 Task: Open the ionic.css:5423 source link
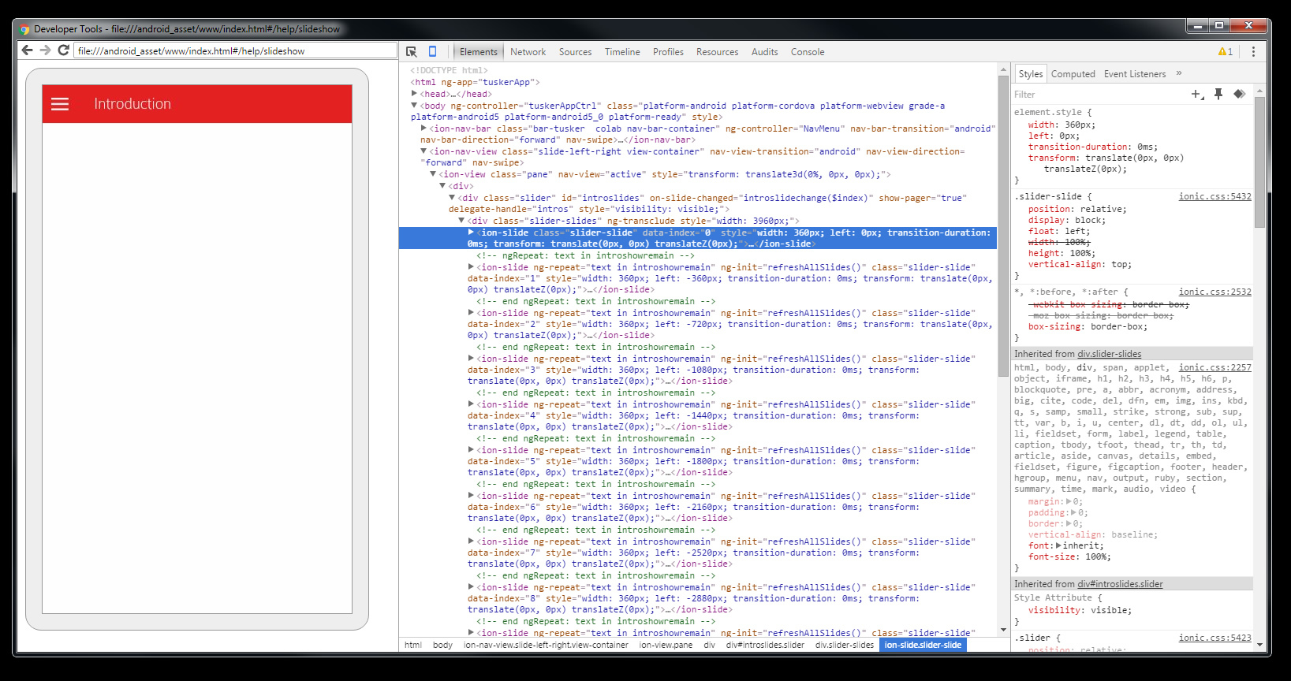click(x=1215, y=638)
